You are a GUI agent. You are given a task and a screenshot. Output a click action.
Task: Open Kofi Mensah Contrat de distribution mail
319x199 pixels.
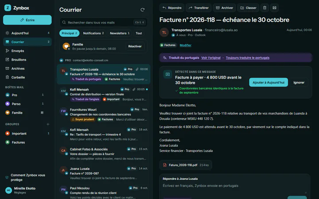click(104, 95)
